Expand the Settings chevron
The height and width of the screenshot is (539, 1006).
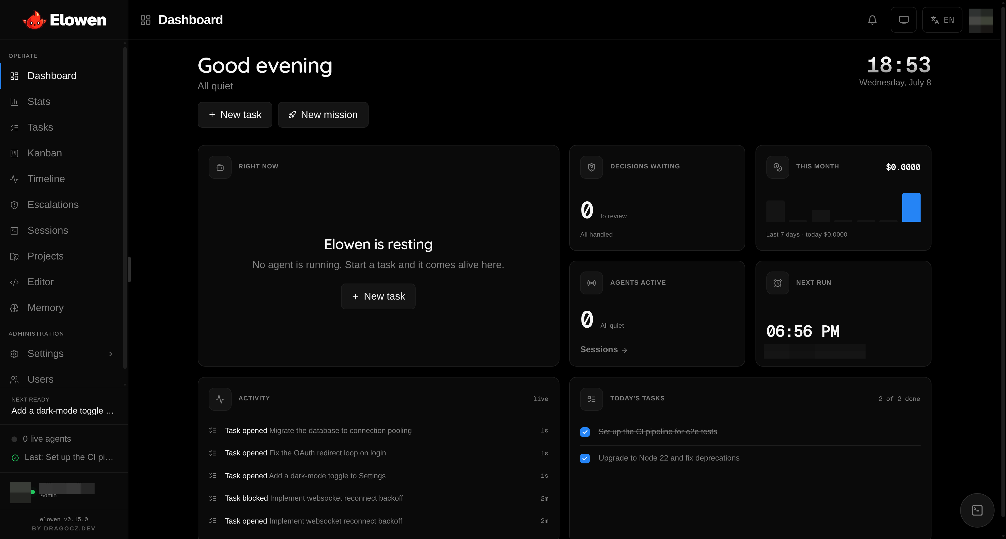(111, 354)
